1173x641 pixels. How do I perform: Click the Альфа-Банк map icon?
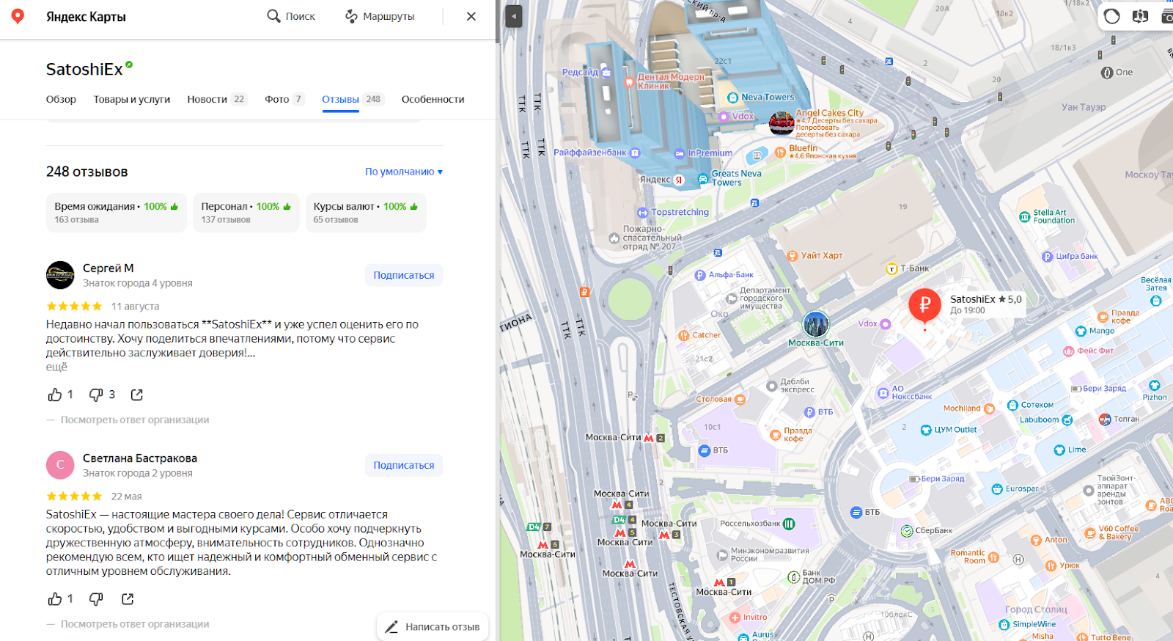(700, 276)
